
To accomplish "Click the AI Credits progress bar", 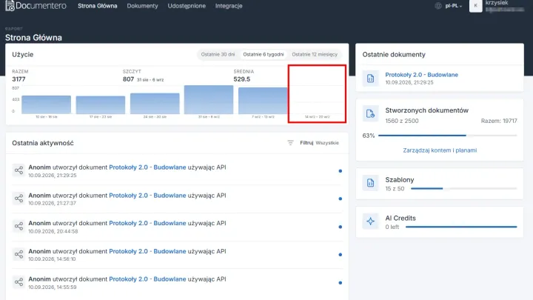I will 461,227.
